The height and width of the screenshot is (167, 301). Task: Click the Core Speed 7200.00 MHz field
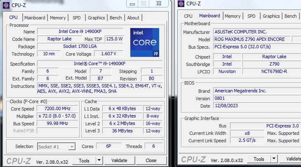click(x=57, y=108)
